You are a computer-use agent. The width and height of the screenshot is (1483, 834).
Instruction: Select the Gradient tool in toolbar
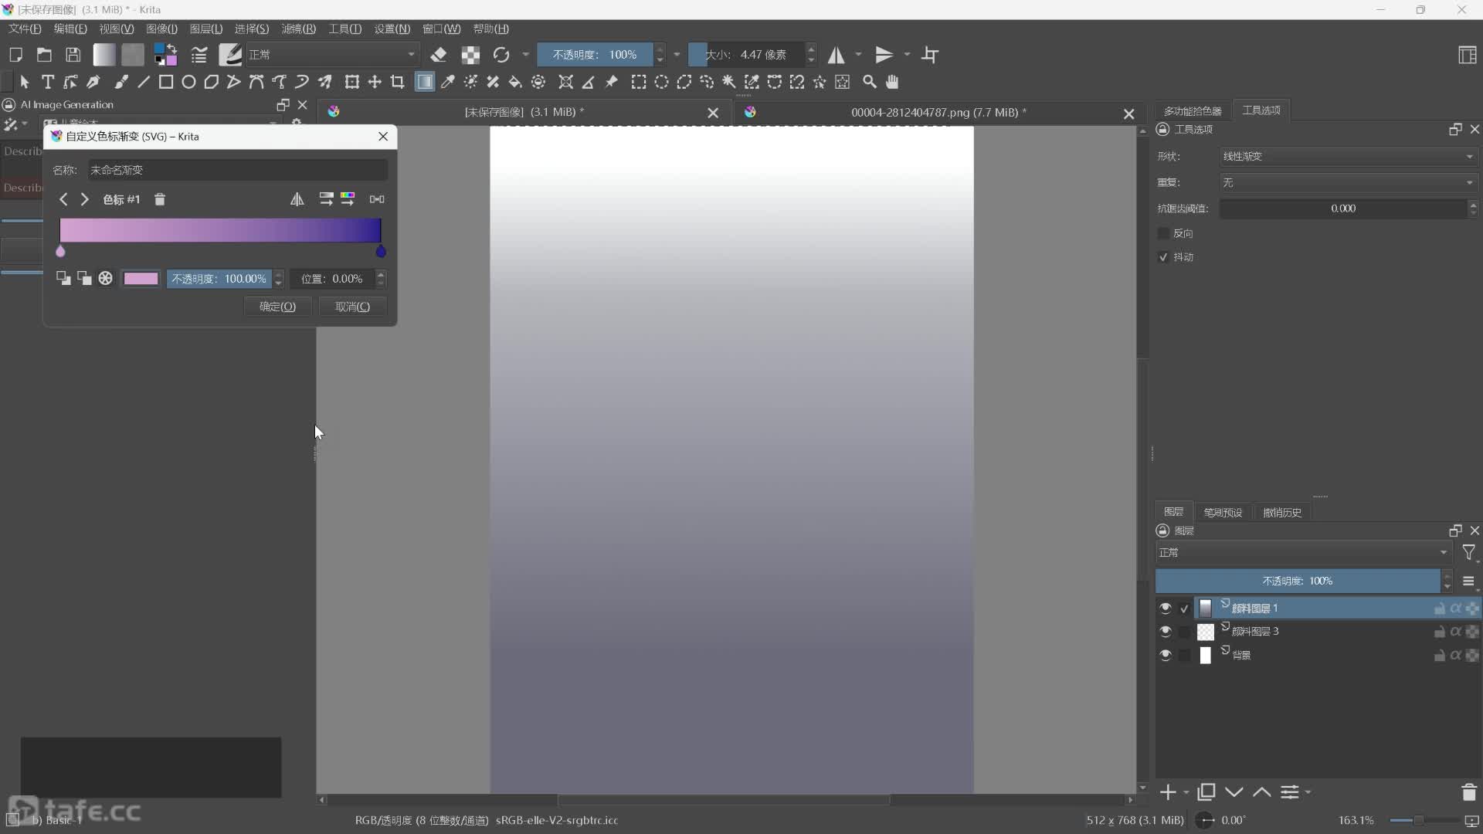[x=425, y=82]
